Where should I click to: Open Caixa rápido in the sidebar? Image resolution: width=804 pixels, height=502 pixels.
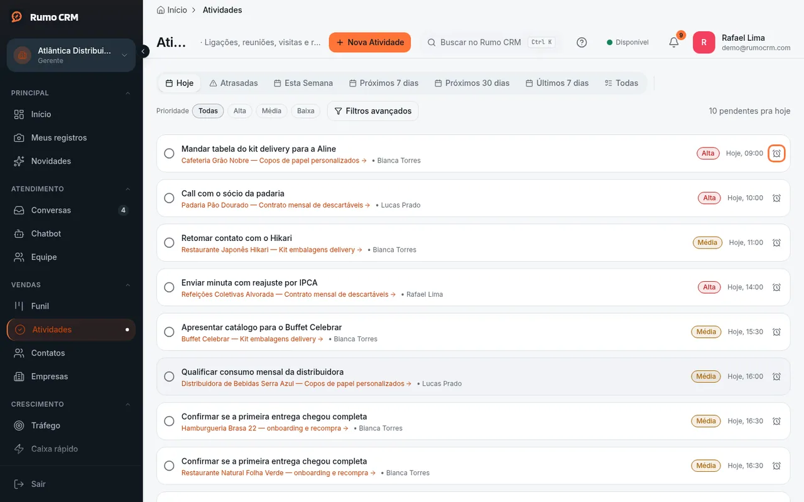[x=71, y=449]
